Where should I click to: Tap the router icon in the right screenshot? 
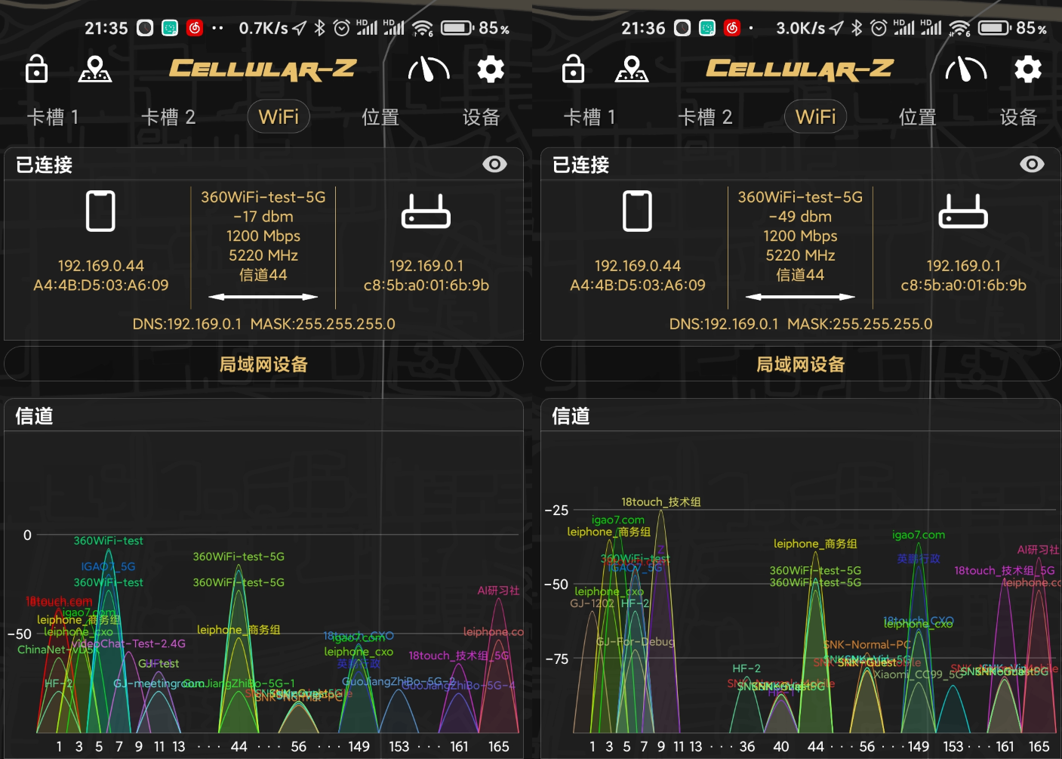tap(963, 211)
